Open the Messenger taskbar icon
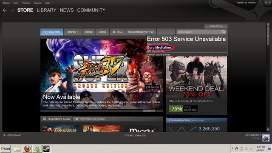 (37, 149)
